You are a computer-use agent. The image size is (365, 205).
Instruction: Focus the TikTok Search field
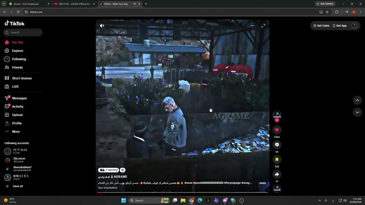tap(23, 32)
